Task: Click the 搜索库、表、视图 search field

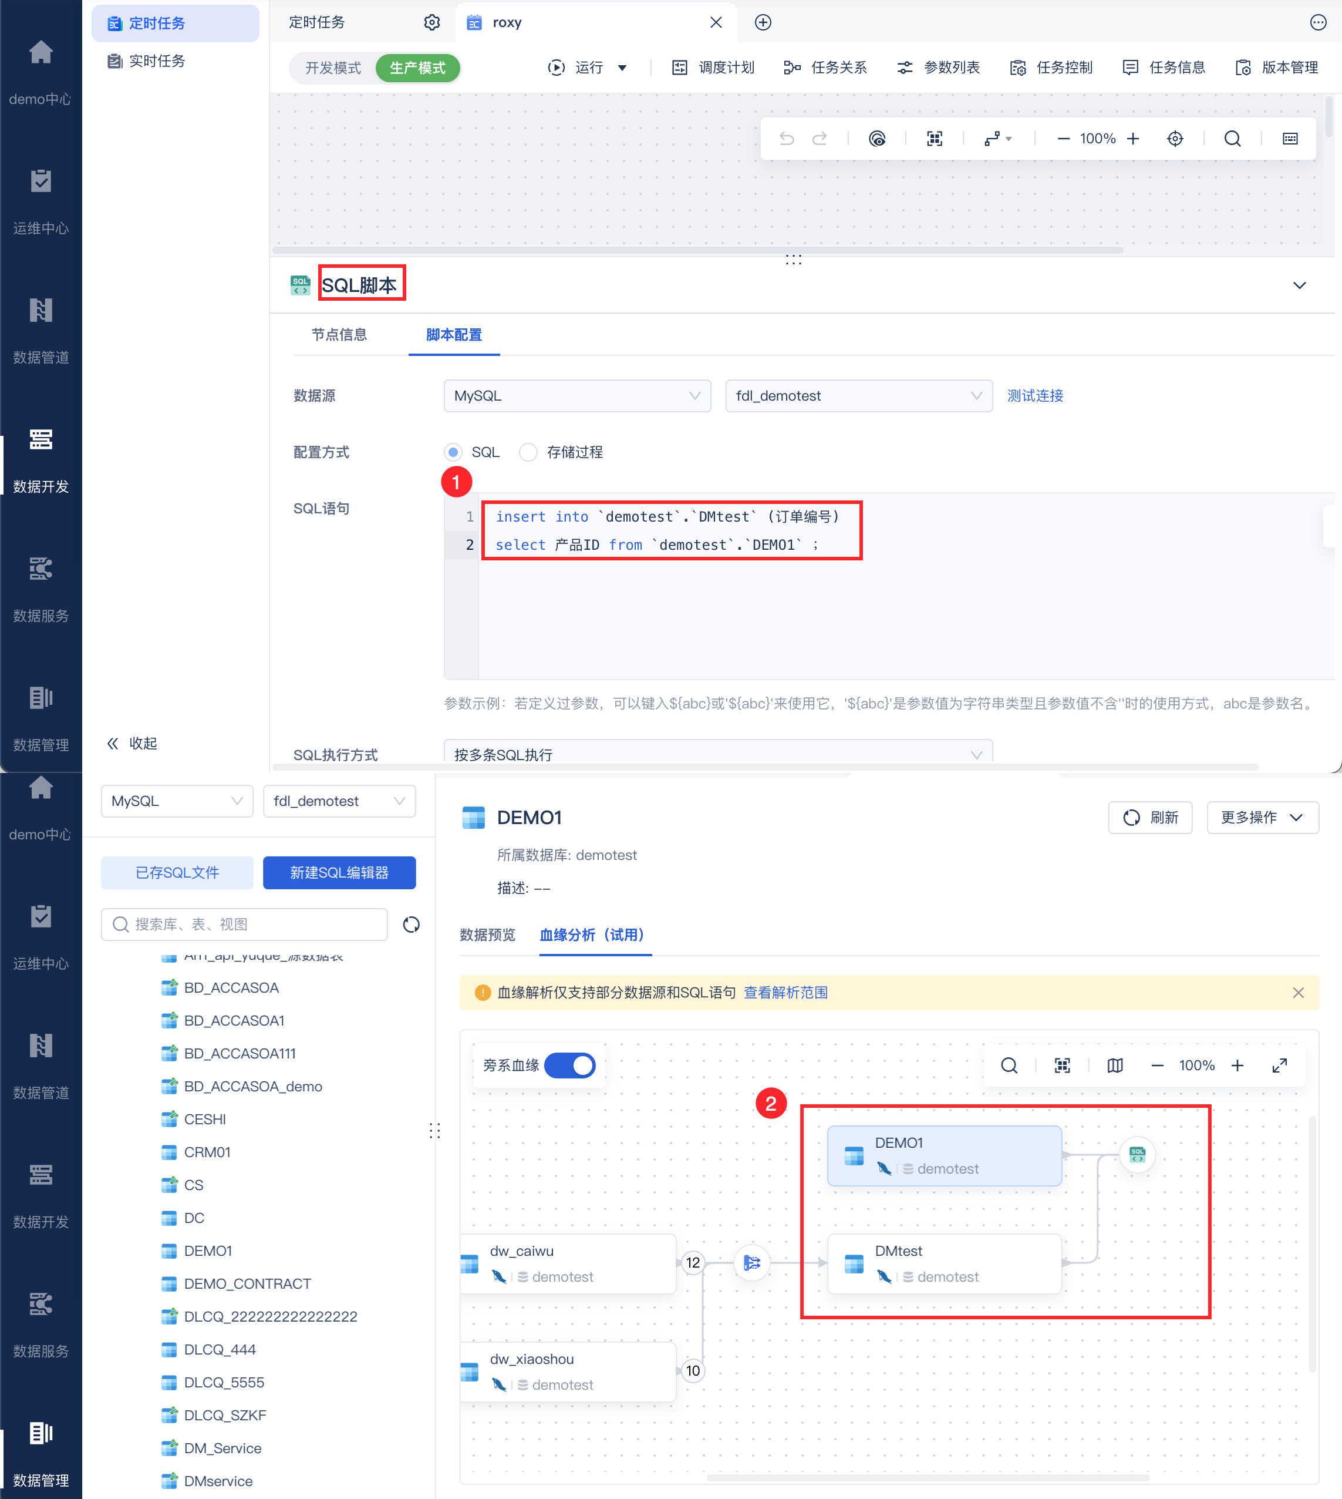Action: 245,925
